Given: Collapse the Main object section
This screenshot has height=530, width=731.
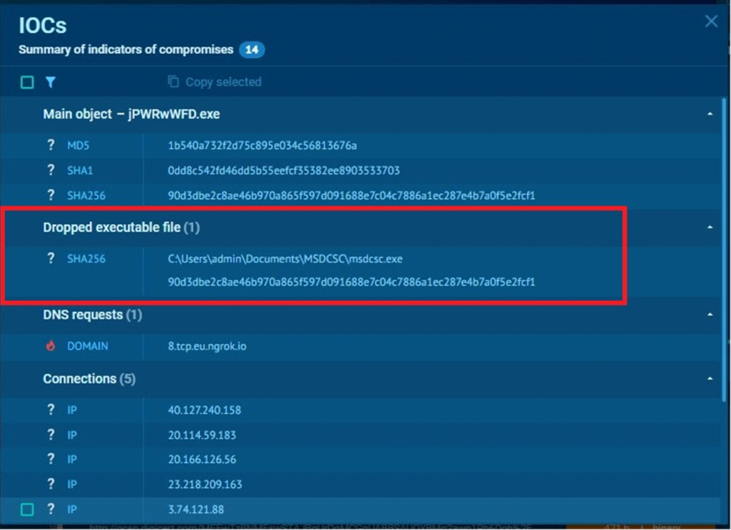Looking at the screenshot, I should point(709,113).
